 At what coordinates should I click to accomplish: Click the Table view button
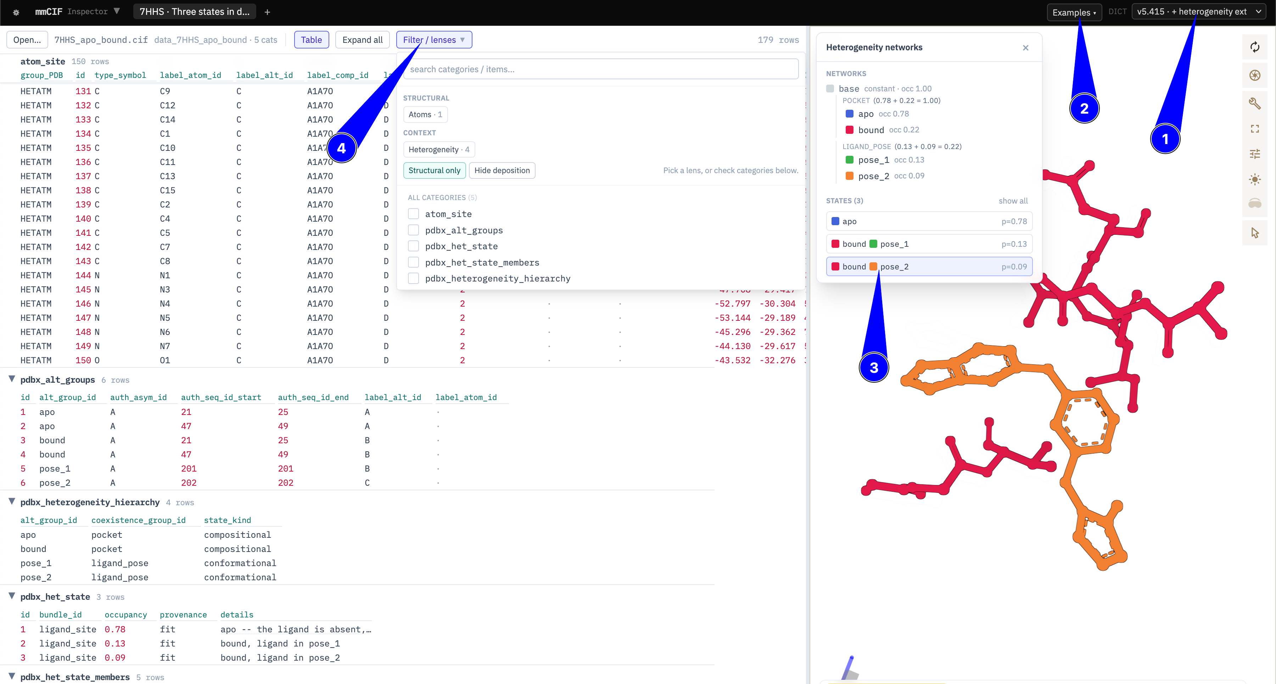click(311, 40)
